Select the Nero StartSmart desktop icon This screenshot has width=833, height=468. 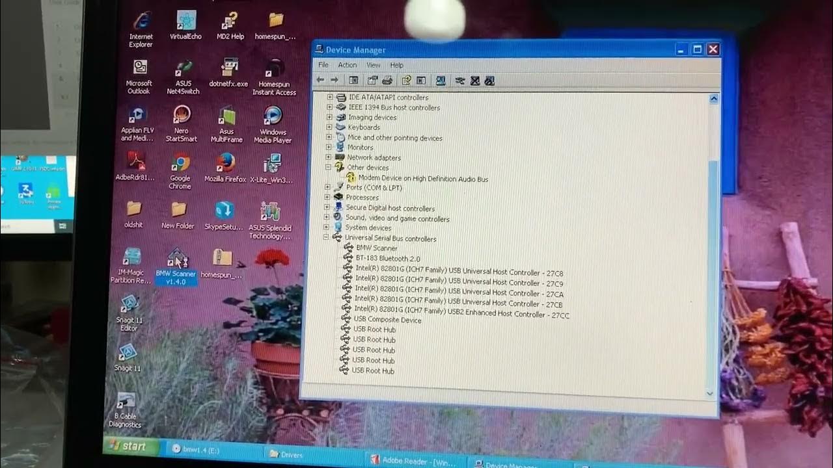182,125
